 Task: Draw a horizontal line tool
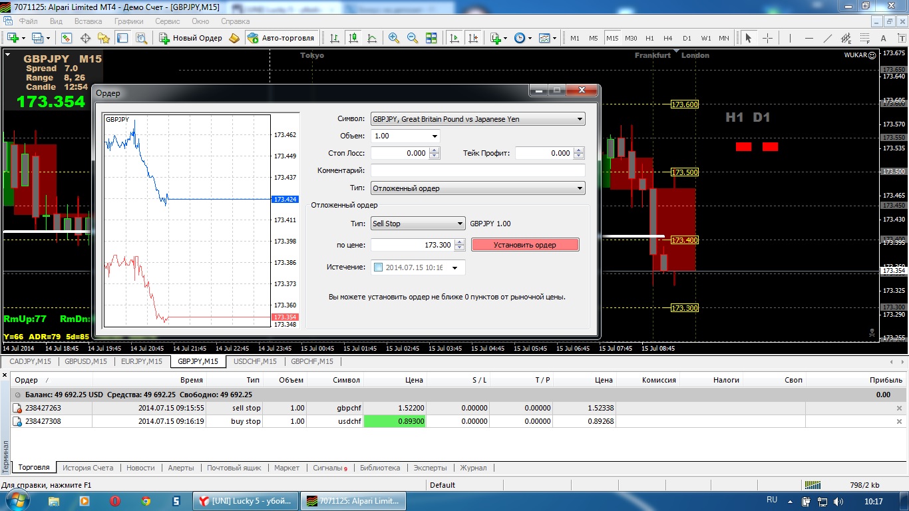[809, 38]
